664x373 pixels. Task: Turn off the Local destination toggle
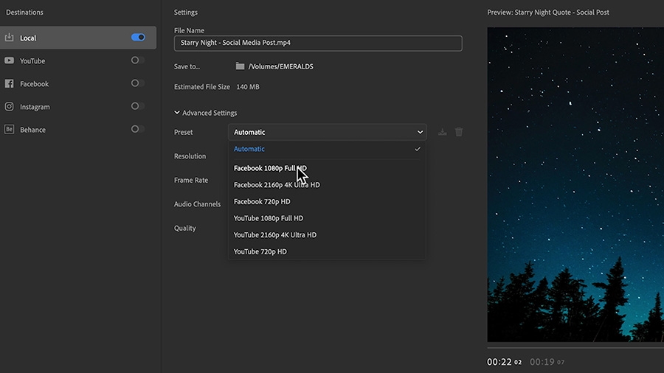(x=138, y=37)
